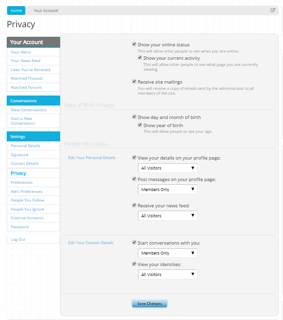Click the open-in-new-window icon in breadcrumb bar

(x=273, y=10)
